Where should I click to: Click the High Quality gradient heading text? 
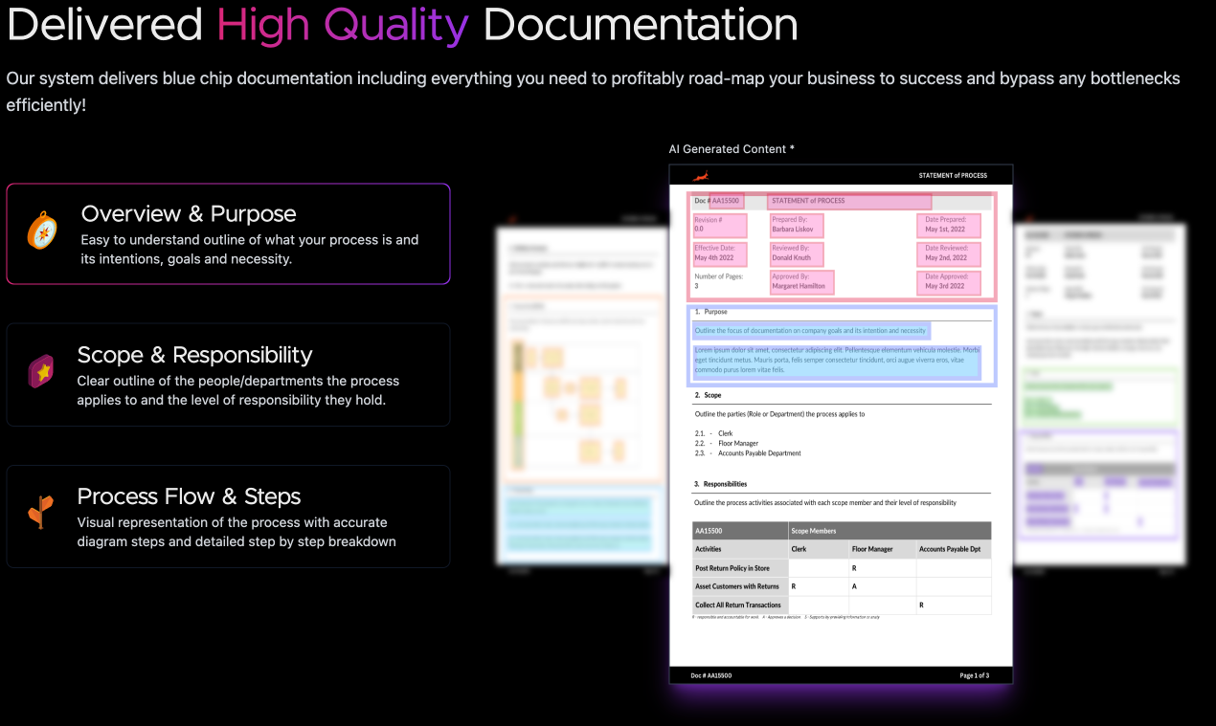pyautogui.click(x=343, y=25)
